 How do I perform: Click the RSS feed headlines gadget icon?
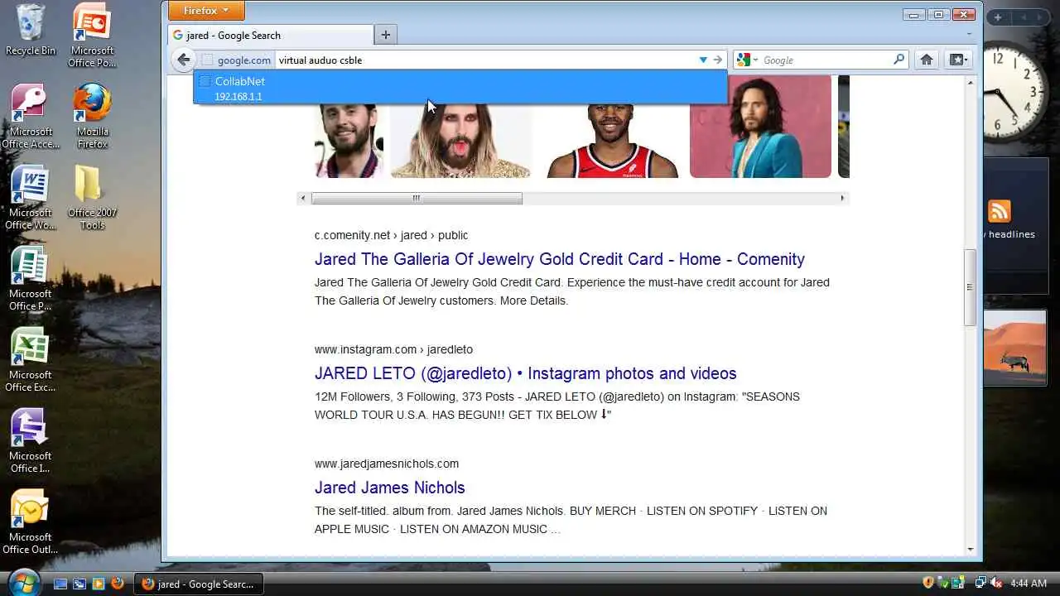pos(1000,211)
